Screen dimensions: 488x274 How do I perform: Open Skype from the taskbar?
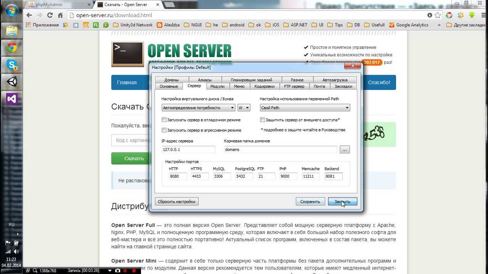11,65
